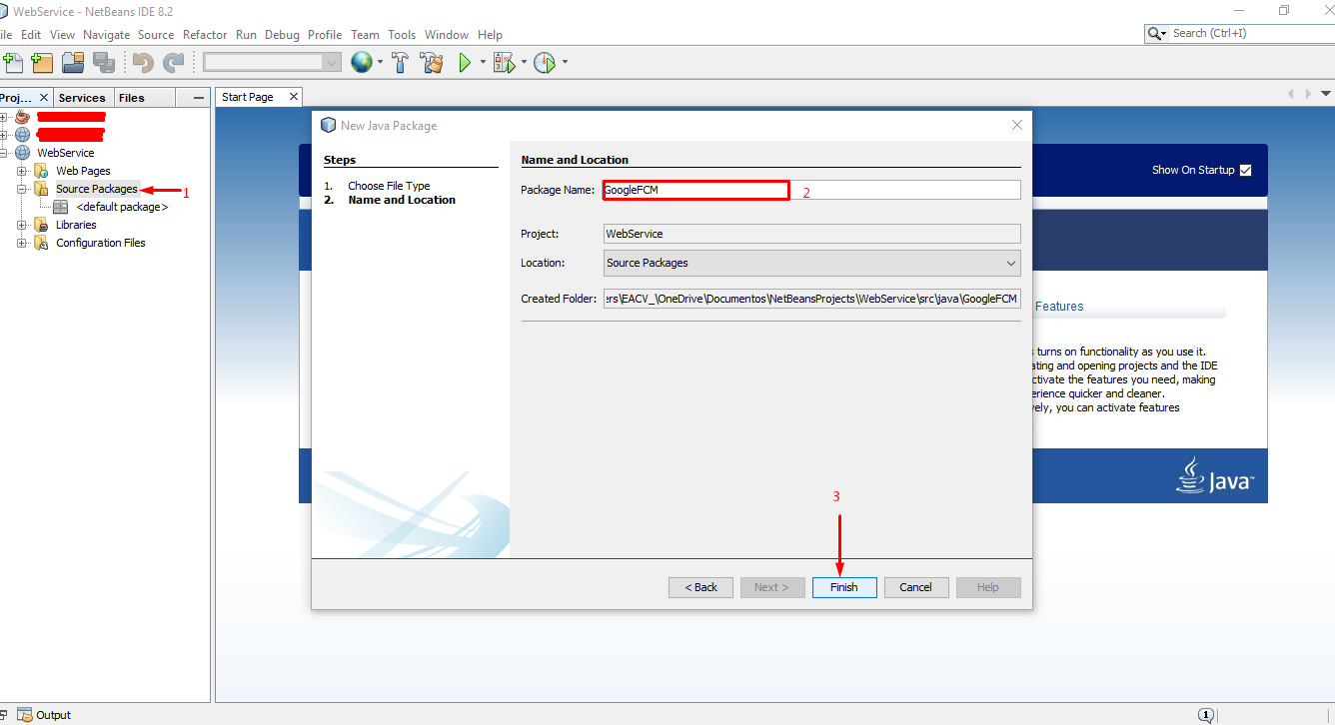Minimize the Projects panel group
The width and height of the screenshot is (1335, 725).
pyautogui.click(x=199, y=98)
